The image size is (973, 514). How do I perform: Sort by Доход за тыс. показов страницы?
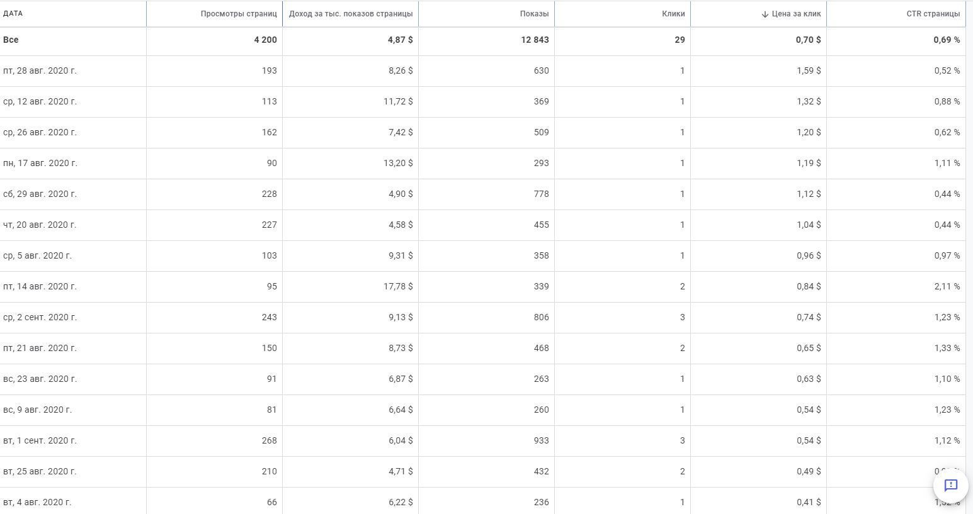(351, 14)
